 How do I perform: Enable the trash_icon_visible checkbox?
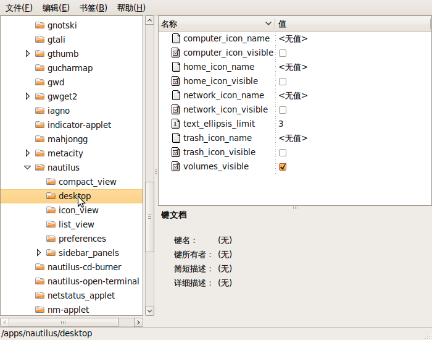(283, 153)
